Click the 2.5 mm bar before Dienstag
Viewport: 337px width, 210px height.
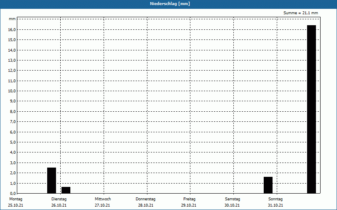(x=51, y=181)
